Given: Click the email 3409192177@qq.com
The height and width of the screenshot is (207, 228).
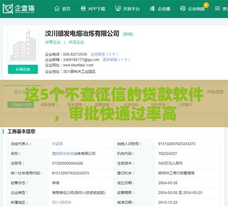Looking at the screenshot, I should click(x=81, y=60).
